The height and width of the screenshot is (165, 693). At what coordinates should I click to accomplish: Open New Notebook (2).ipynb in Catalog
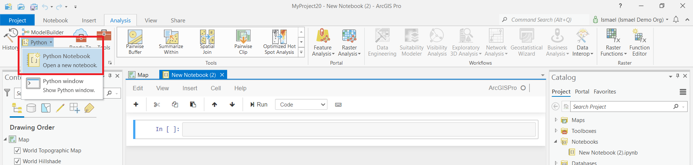tap(608, 152)
